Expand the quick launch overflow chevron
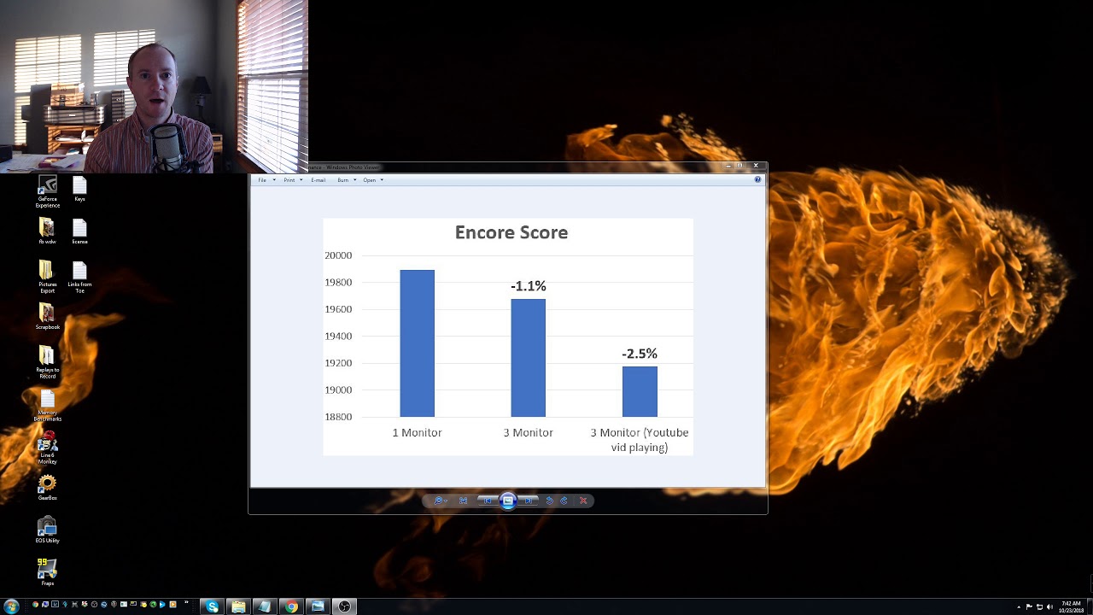Viewport: 1093px width, 615px height. pos(185,604)
